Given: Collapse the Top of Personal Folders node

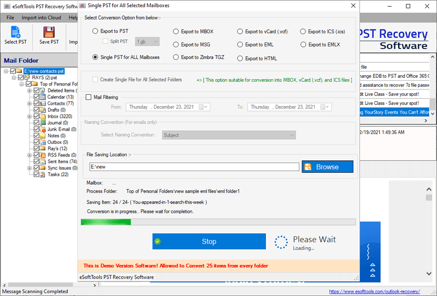Looking at the screenshot, I should [22, 84].
